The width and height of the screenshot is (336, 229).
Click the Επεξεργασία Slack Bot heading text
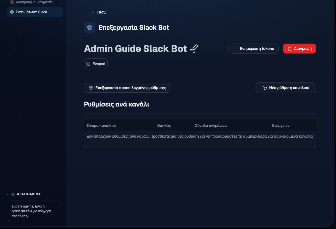pos(134,28)
